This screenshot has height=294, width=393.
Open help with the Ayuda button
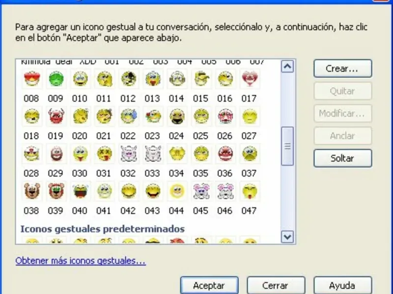click(342, 285)
